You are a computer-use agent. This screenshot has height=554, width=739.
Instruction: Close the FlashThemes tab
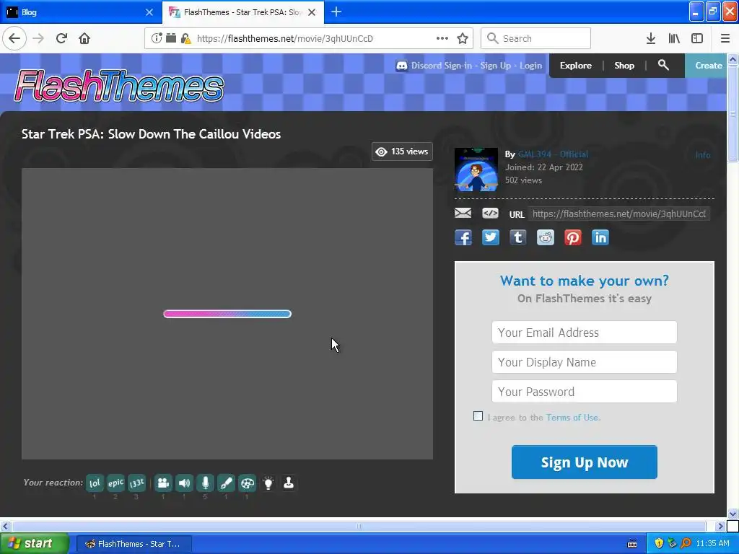[x=312, y=12]
